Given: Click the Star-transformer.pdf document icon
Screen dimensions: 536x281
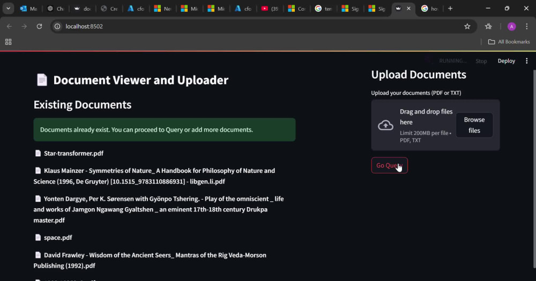Looking at the screenshot, I should click(x=38, y=153).
